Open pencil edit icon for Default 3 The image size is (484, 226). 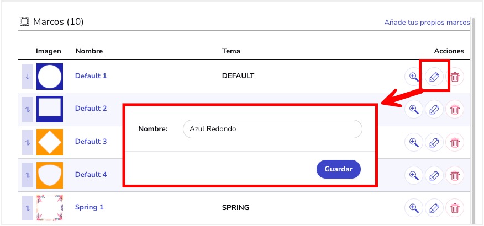pyautogui.click(x=434, y=142)
